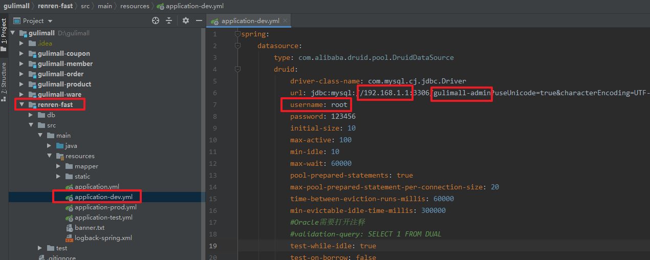The height and width of the screenshot is (260, 650).
Task: Click gulimall in the breadcrumb path
Action: pos(16,6)
